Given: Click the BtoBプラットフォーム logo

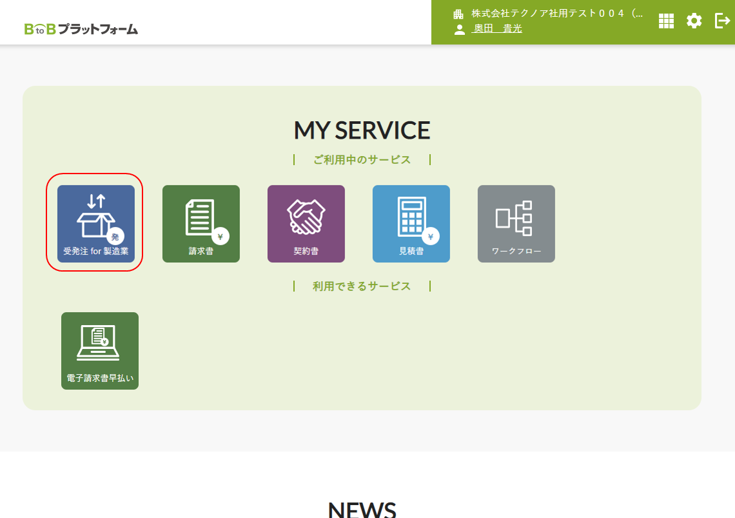Looking at the screenshot, I should click(81, 28).
